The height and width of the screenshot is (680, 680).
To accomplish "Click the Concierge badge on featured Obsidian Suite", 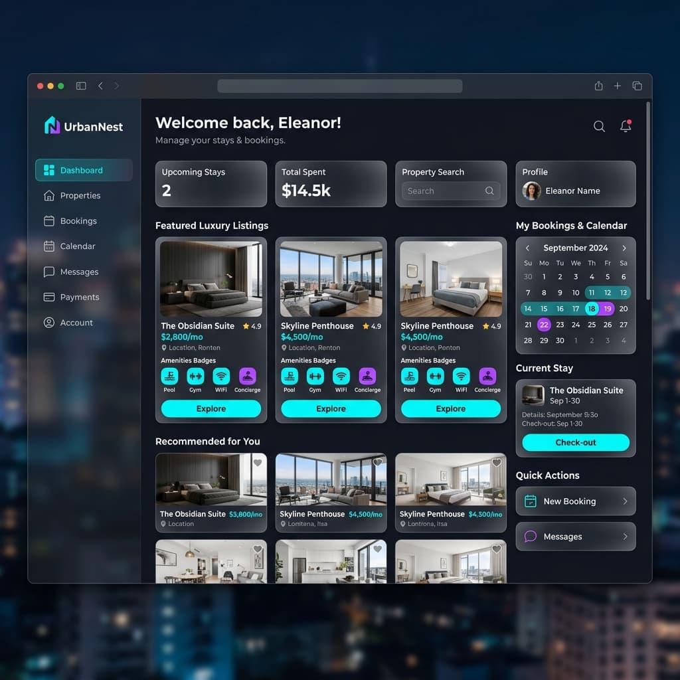I will click(x=248, y=376).
